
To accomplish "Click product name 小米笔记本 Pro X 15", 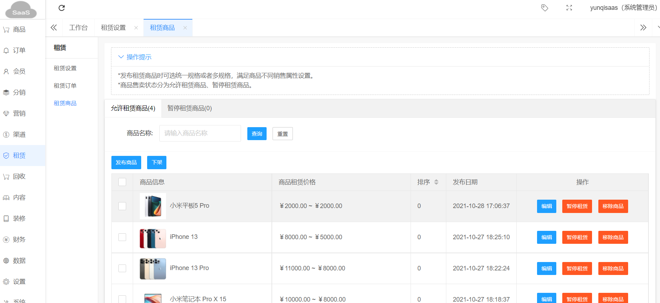I will (198, 299).
